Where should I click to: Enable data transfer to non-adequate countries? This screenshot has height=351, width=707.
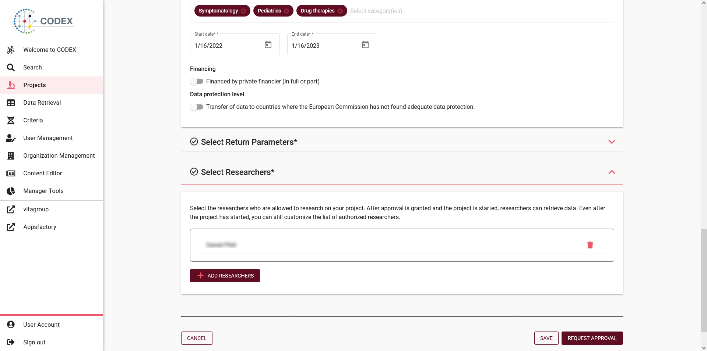point(197,107)
